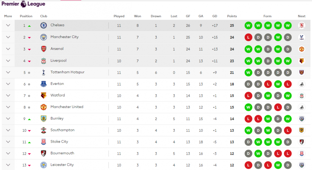Click Burnley's crest icon

pos(44,119)
